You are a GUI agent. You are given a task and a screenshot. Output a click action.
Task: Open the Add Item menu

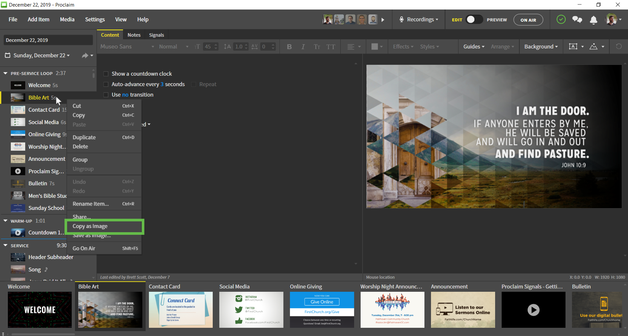tap(38, 20)
